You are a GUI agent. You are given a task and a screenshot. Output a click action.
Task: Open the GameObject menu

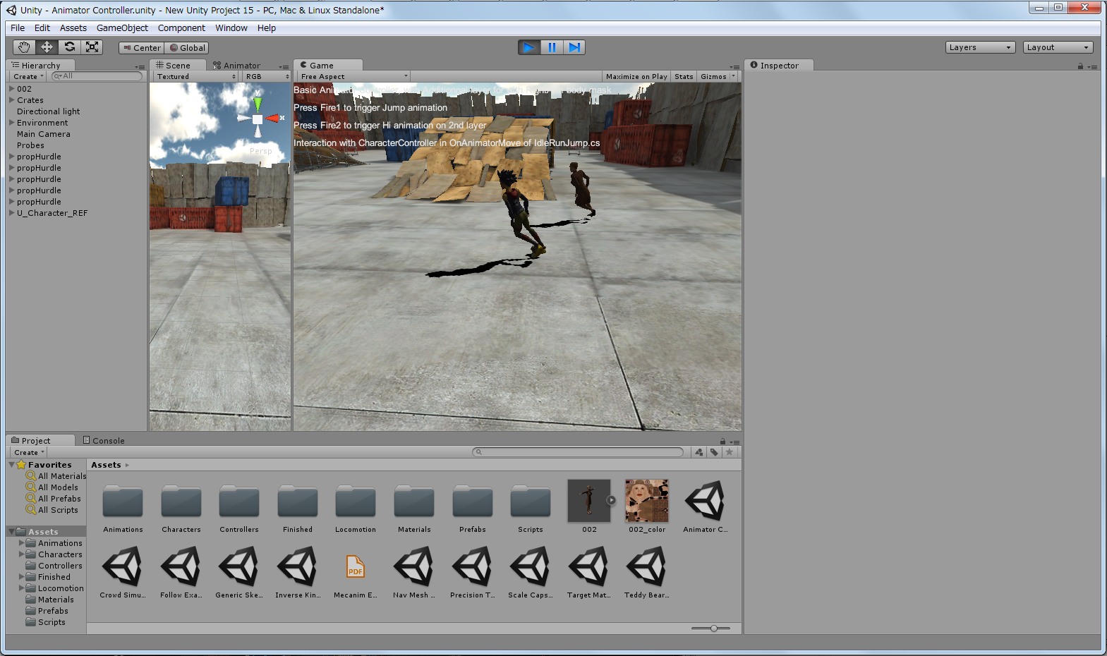[122, 28]
